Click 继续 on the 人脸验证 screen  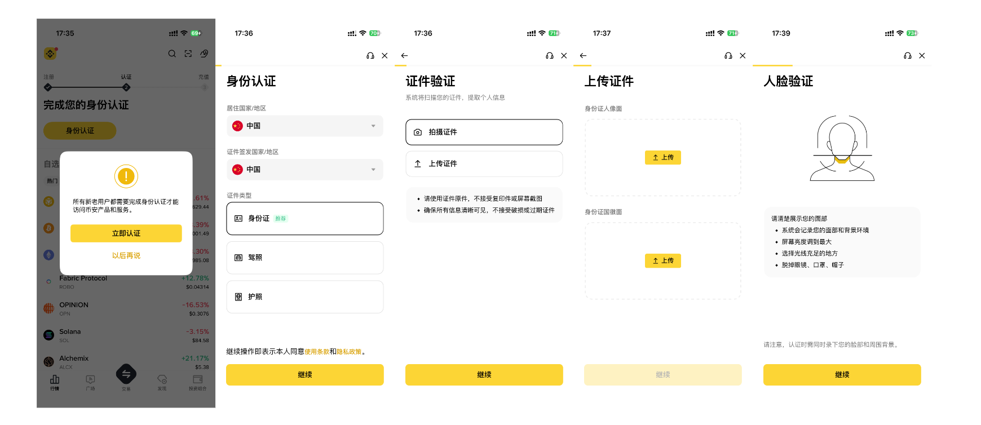point(842,375)
